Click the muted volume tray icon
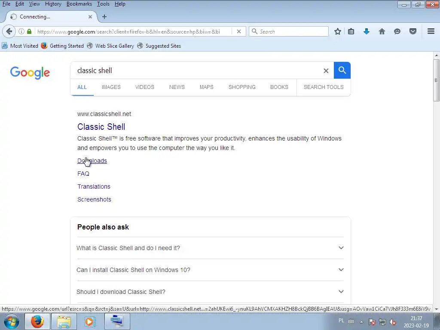 [393, 322]
